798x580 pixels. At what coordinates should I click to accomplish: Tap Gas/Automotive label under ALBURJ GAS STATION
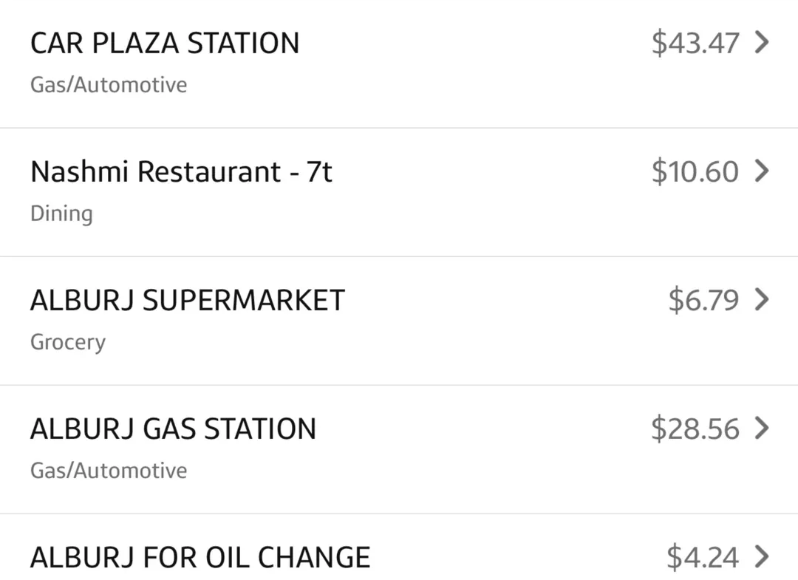coord(109,471)
